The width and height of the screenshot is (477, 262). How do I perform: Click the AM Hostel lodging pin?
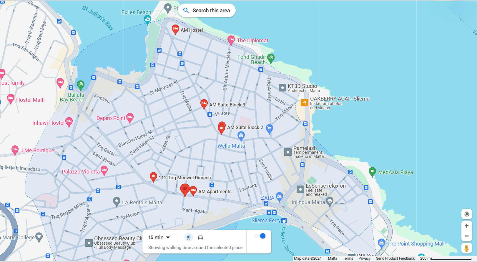(175, 29)
